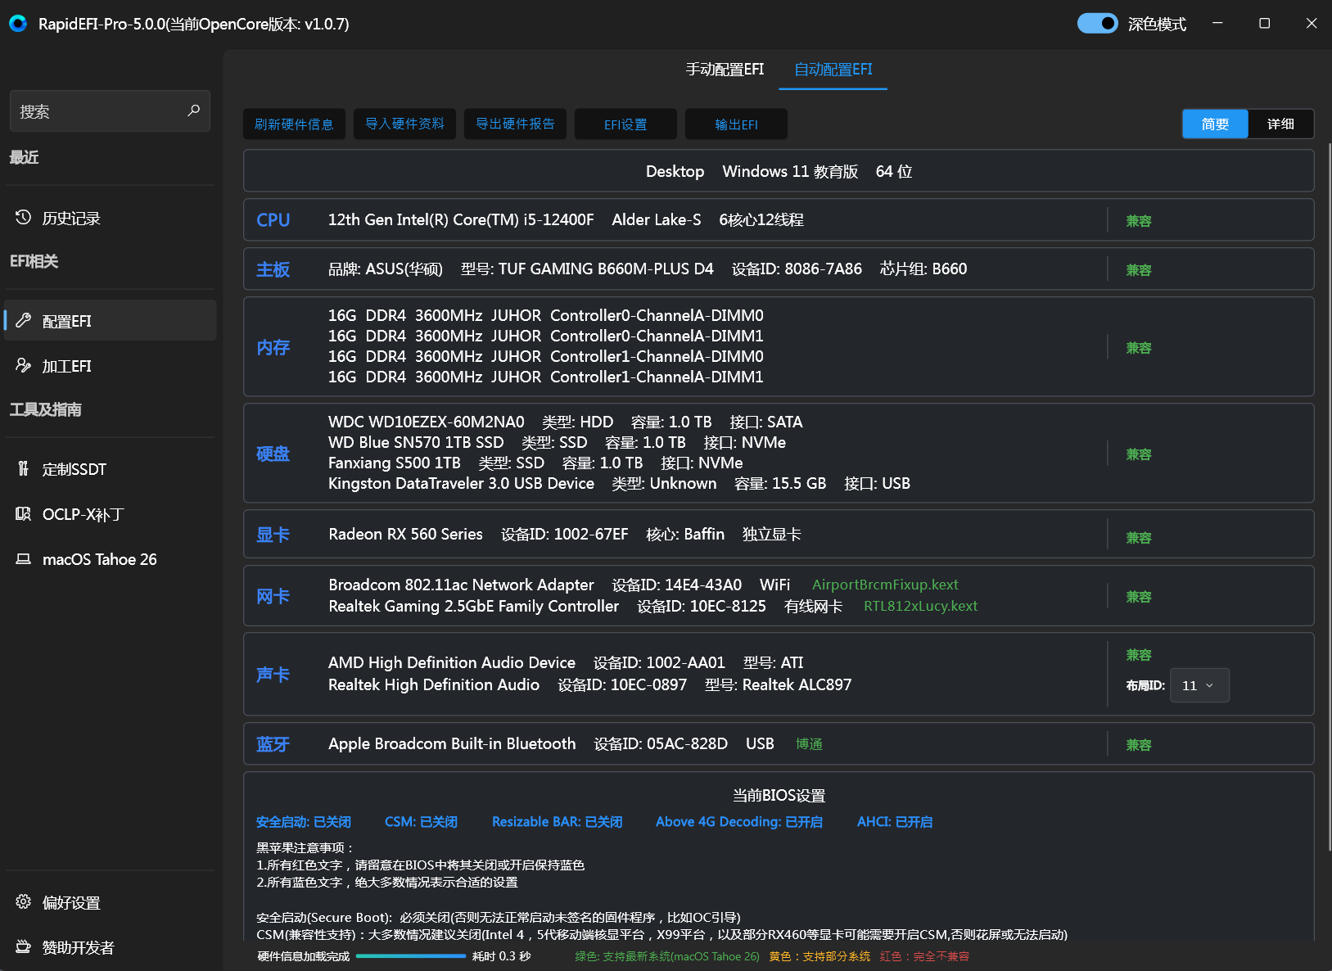Click the AHCI: 已开启 status
This screenshot has height=971, width=1332.
(x=895, y=821)
